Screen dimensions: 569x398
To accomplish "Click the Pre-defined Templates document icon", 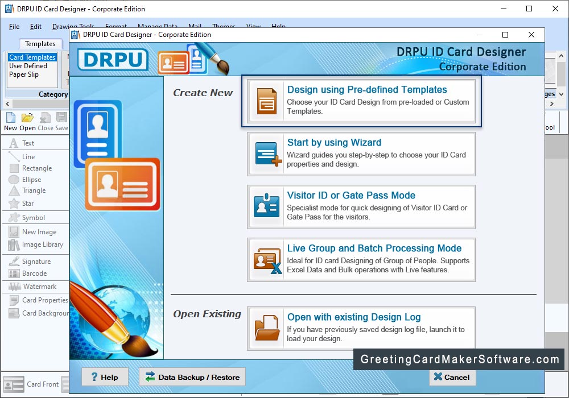I will tap(267, 101).
